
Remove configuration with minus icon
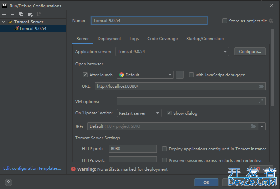[13, 14]
